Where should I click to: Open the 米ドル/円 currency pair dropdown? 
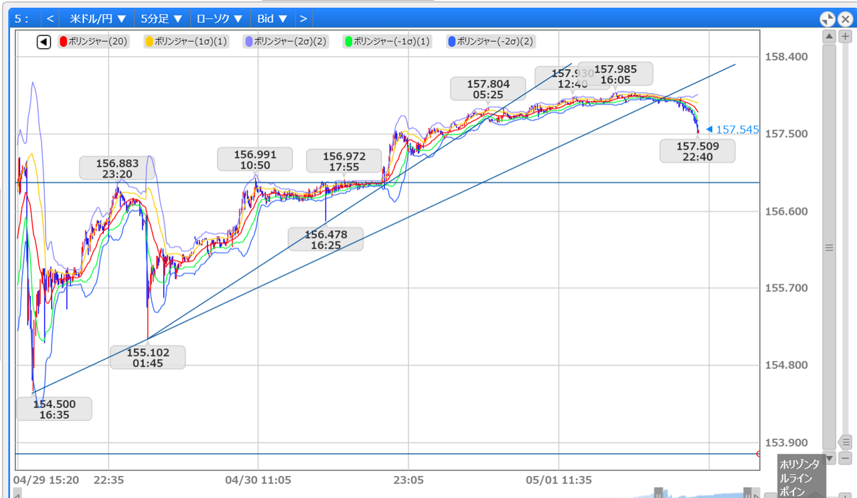click(x=98, y=19)
